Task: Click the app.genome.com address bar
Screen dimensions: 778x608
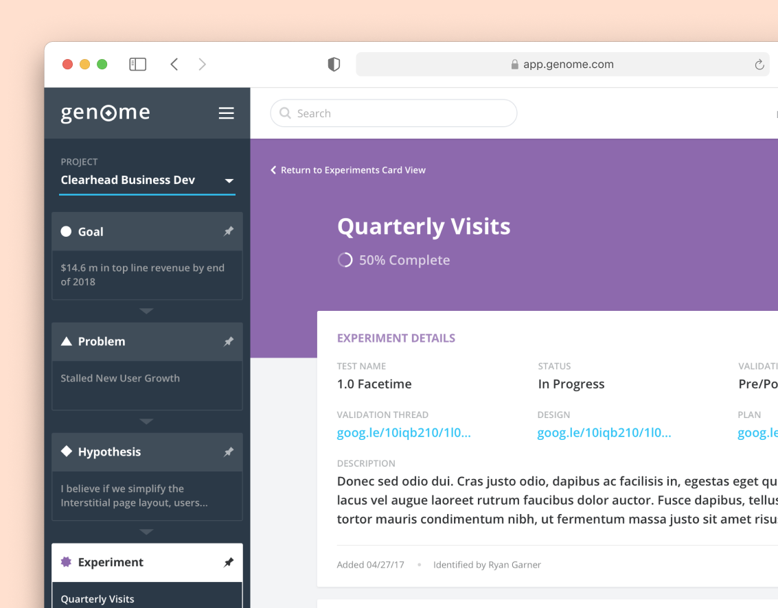Action: tap(562, 65)
